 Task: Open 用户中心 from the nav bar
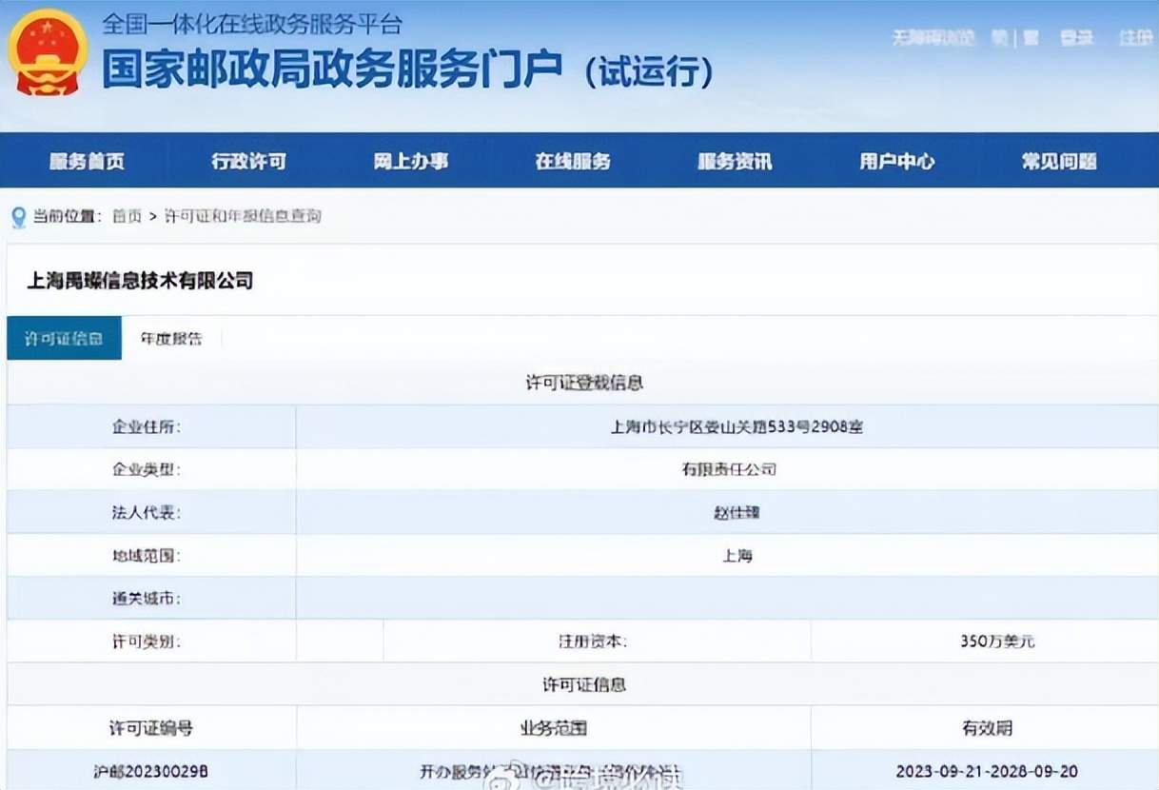tap(896, 162)
